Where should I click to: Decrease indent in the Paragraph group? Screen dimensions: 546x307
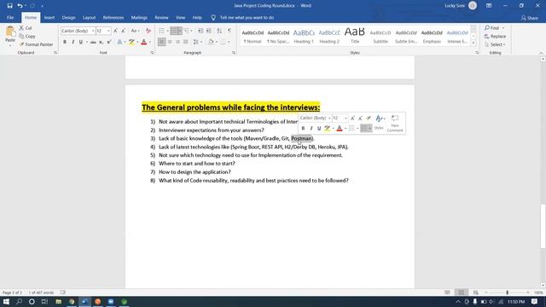[200, 31]
